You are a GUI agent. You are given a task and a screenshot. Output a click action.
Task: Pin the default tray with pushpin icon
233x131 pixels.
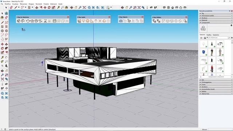coord(230,11)
